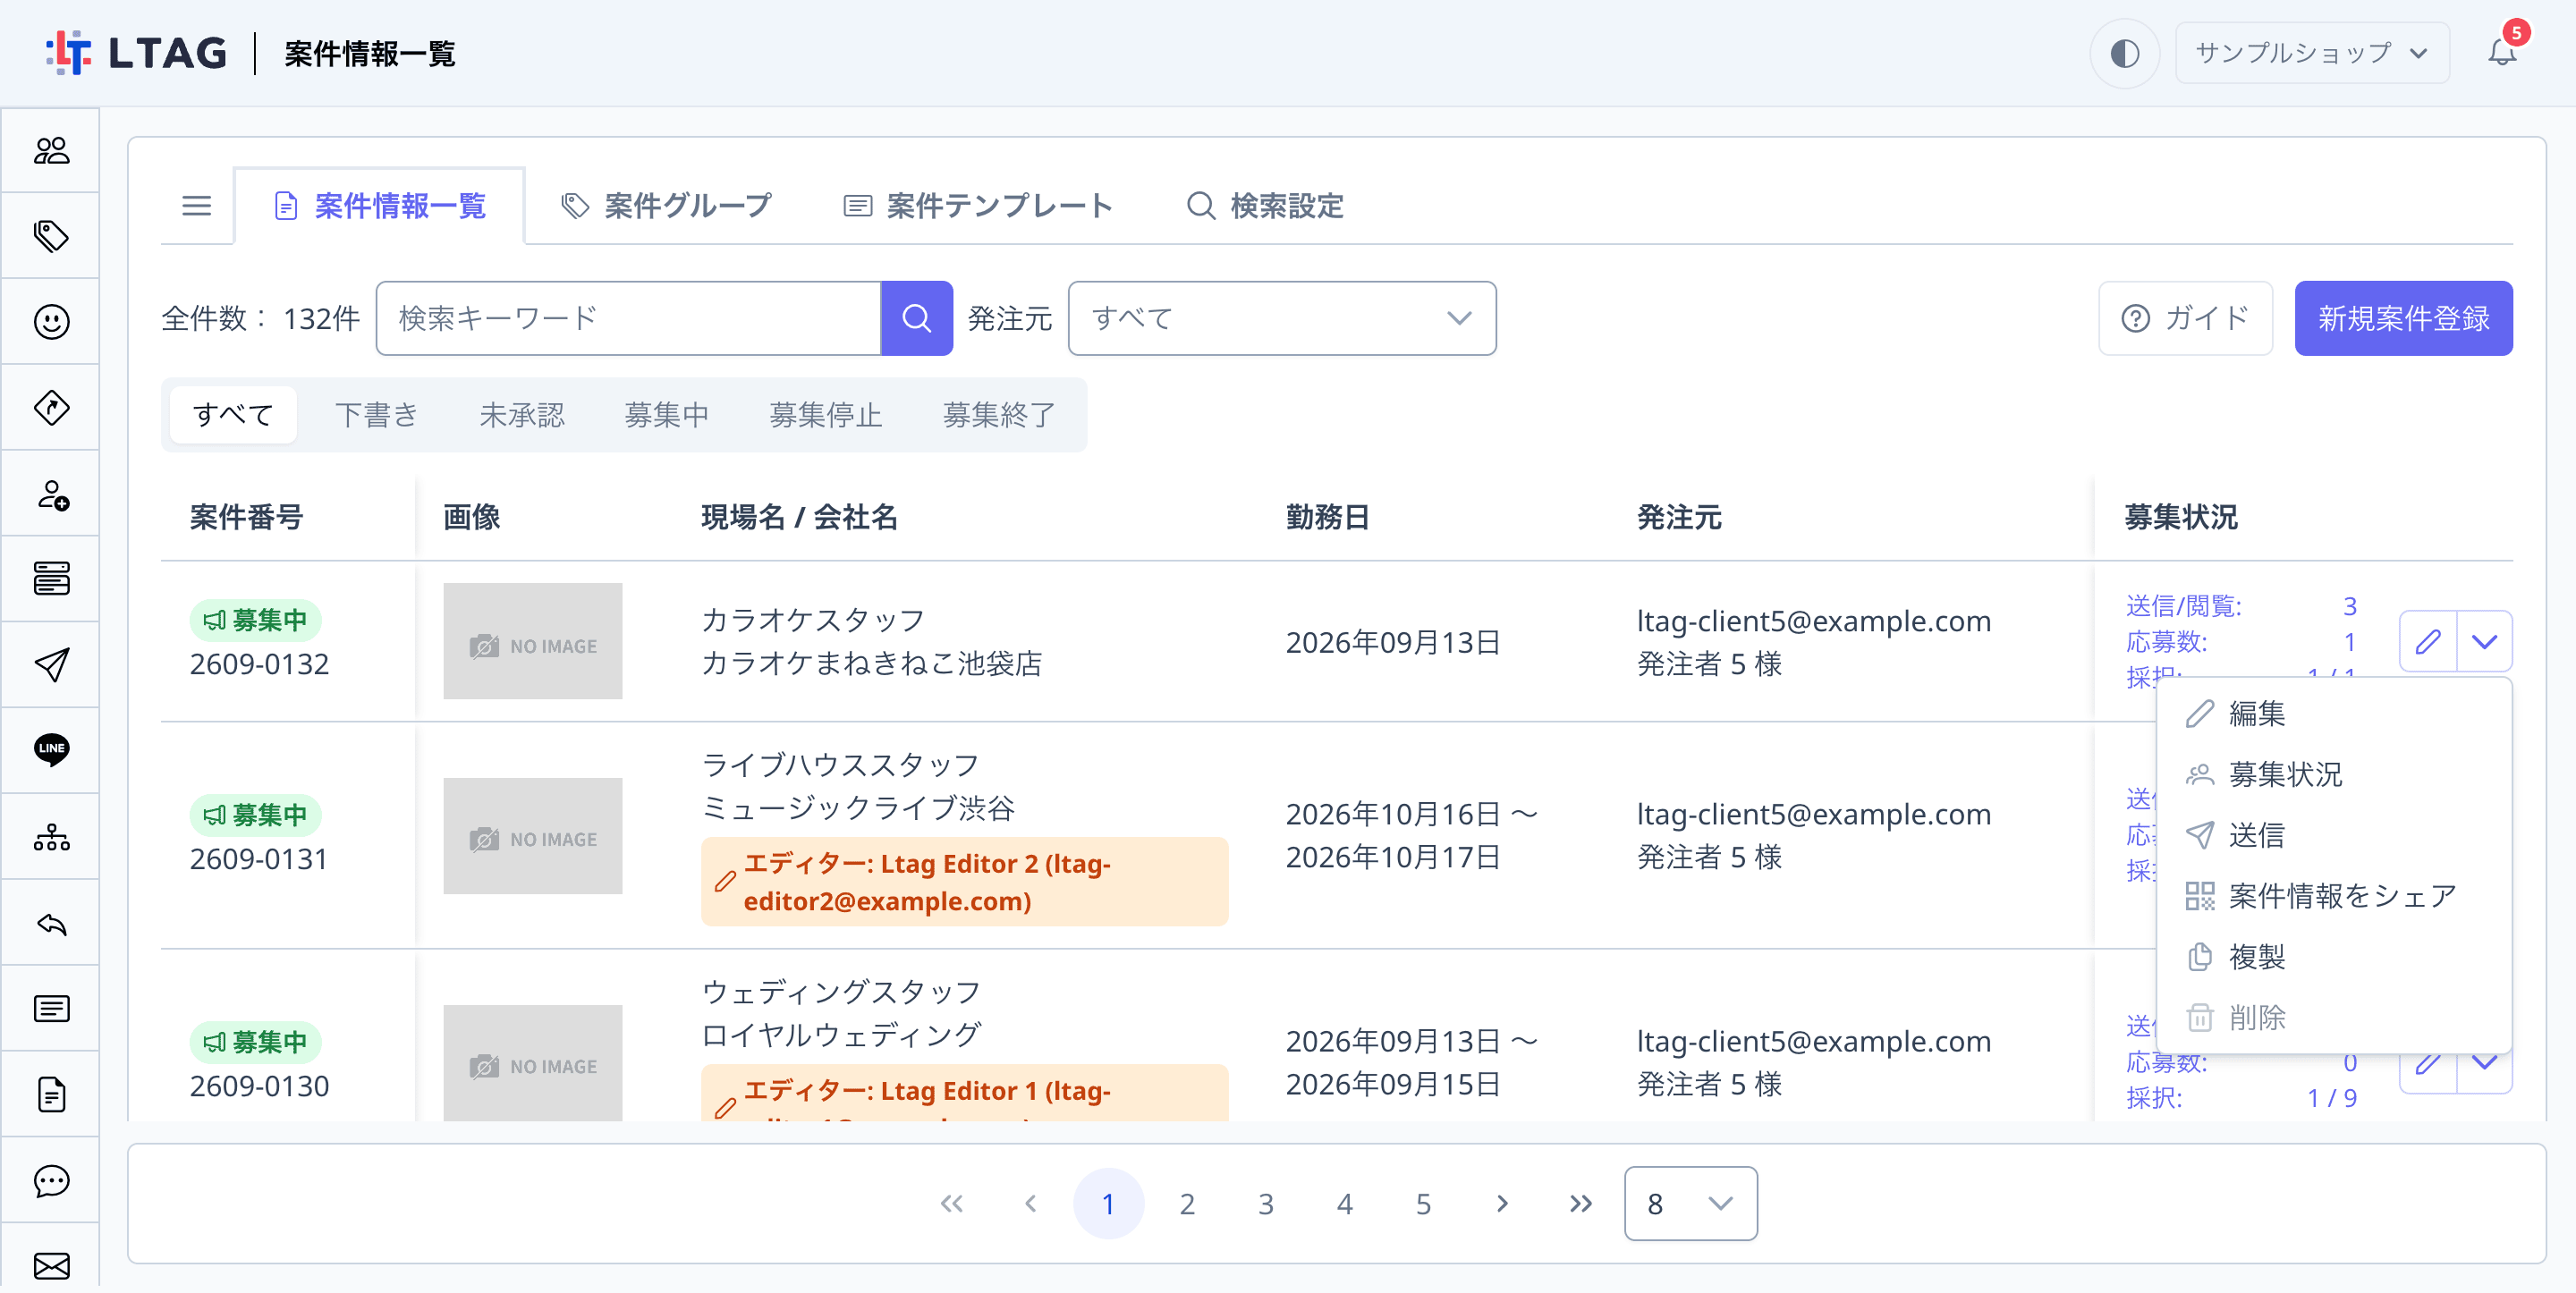Click the organization hierarchy sidebar icon
The image size is (2576, 1293).
(x=51, y=837)
